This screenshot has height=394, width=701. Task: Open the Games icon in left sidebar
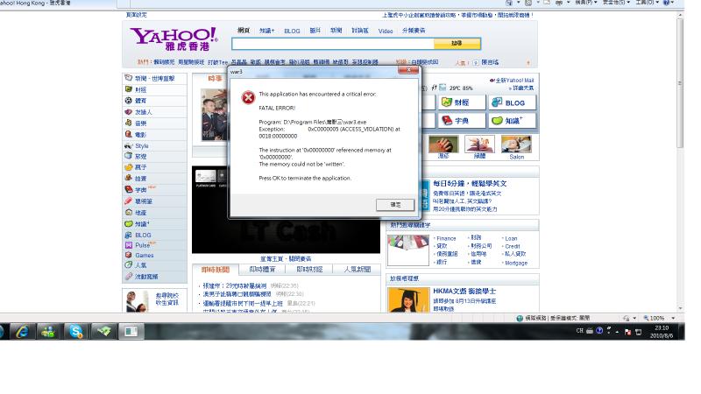129,255
